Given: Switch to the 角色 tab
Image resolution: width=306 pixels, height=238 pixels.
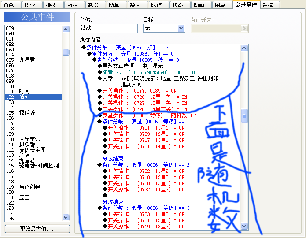Looking at the screenshot, I should coord(11,5).
